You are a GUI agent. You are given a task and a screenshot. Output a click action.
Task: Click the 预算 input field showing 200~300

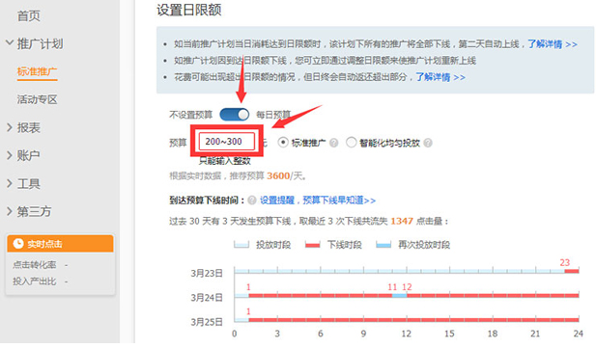tap(227, 142)
